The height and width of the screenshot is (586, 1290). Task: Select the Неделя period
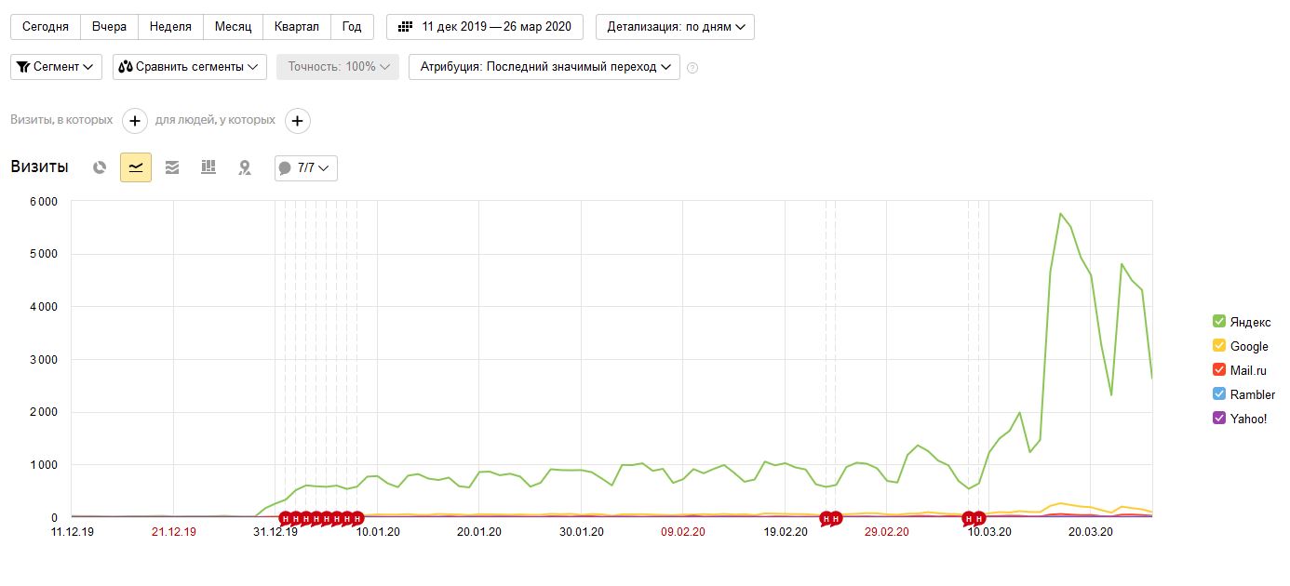click(170, 27)
